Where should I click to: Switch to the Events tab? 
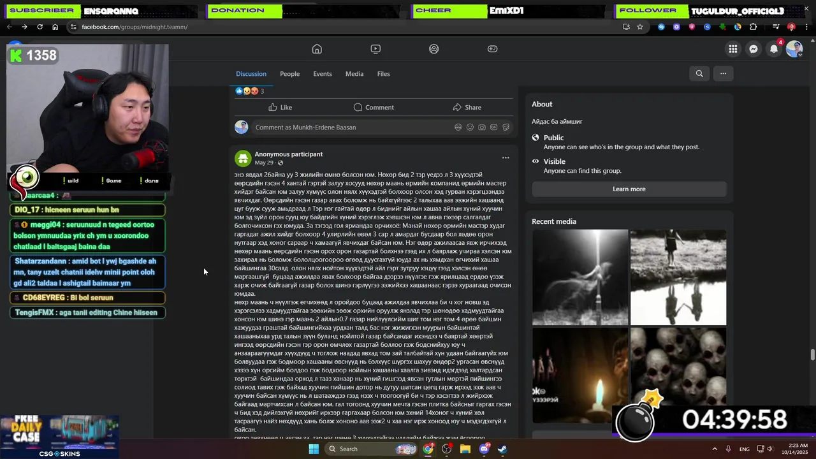tap(323, 74)
